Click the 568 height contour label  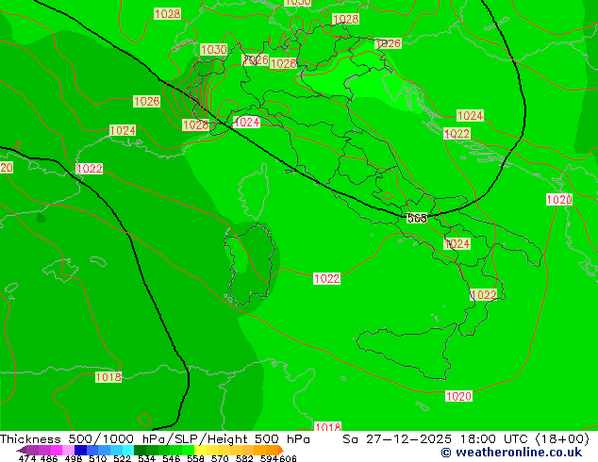[x=417, y=218]
